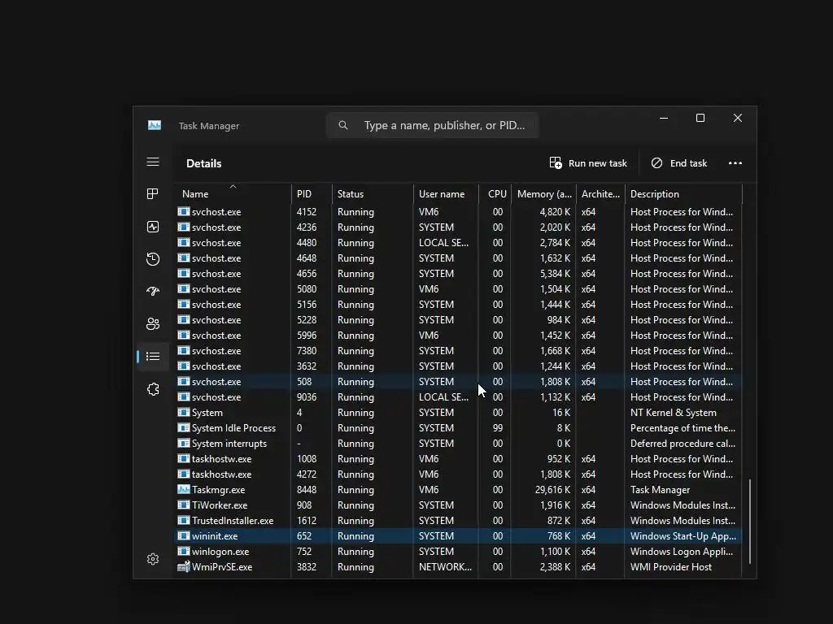Click the icon of svchost.exe PID 9036
Image resolution: width=833 pixels, height=624 pixels.
[x=183, y=396]
